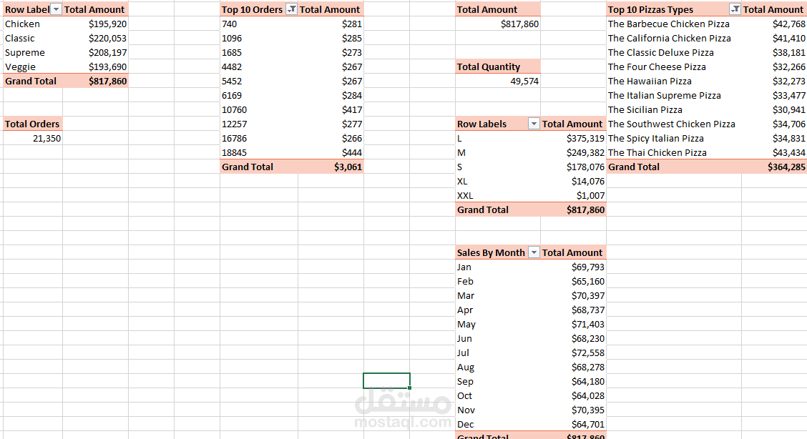Select the Dec month cell

tap(498, 424)
